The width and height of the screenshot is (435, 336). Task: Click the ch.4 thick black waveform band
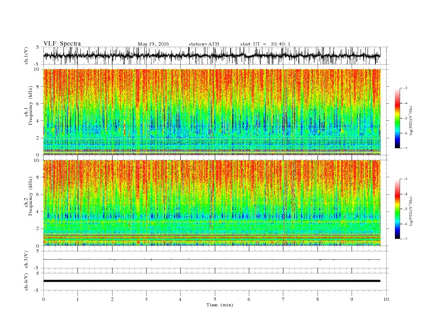click(211, 281)
